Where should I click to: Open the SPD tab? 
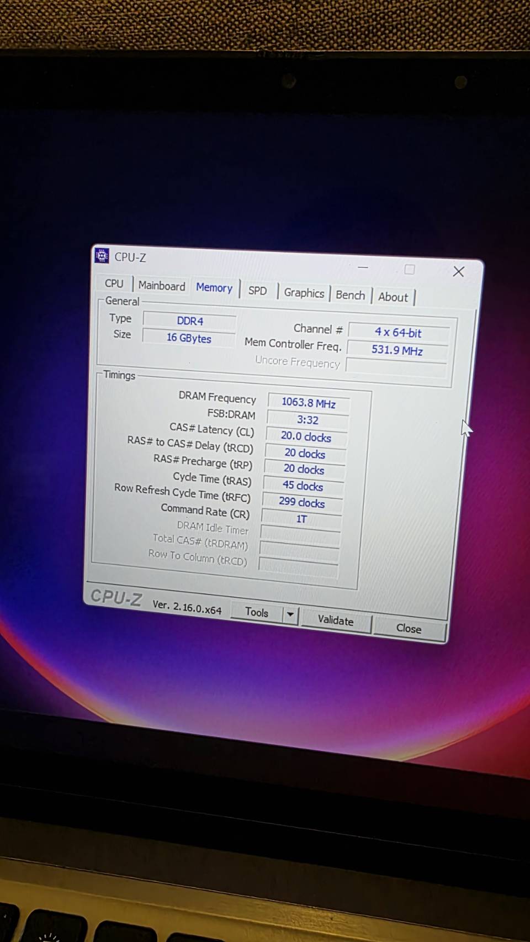[257, 291]
